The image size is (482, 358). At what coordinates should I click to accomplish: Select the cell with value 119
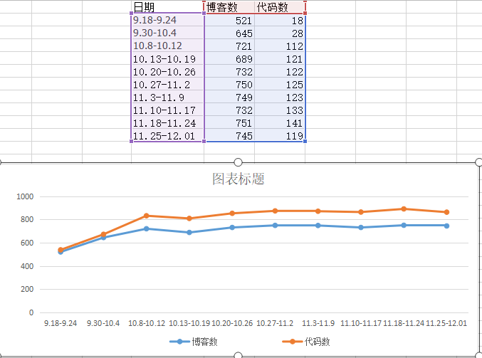tap(280, 135)
